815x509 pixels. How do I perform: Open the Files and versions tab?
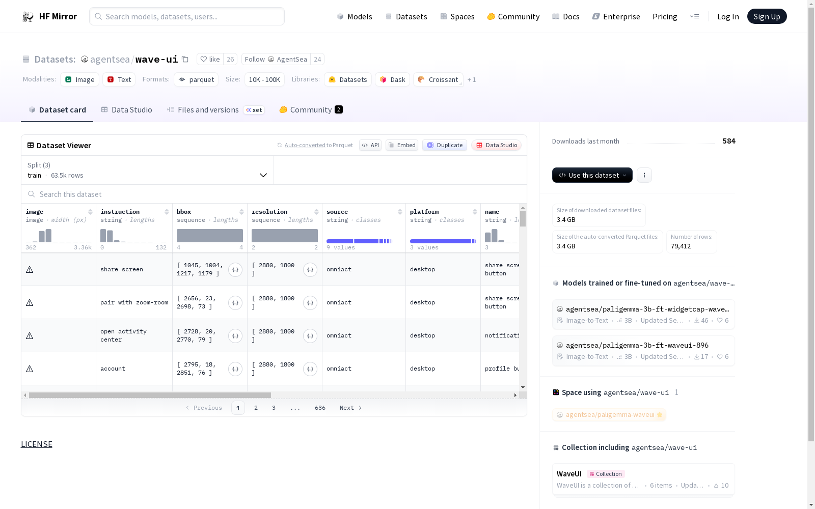[215, 110]
